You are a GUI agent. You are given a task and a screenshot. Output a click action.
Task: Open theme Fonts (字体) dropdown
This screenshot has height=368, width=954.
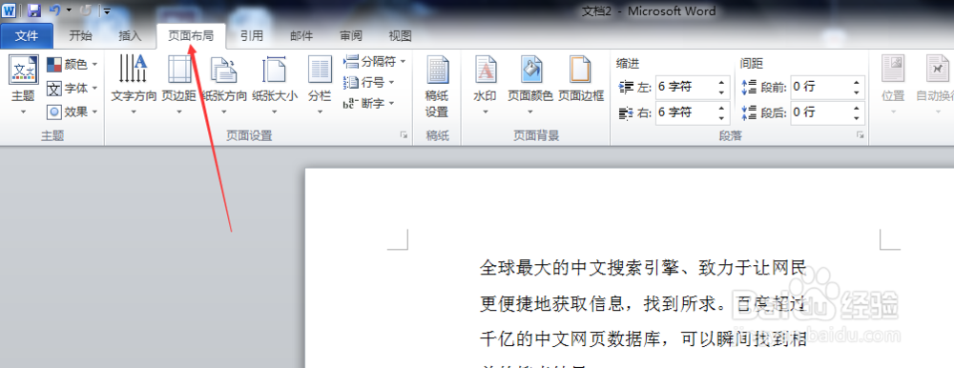[73, 89]
